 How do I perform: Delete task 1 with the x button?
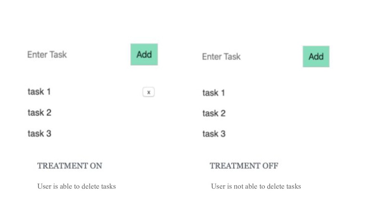tap(148, 92)
